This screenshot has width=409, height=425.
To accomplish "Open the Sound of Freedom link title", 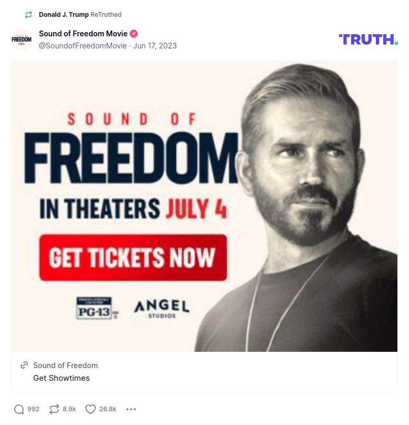I will click(65, 365).
